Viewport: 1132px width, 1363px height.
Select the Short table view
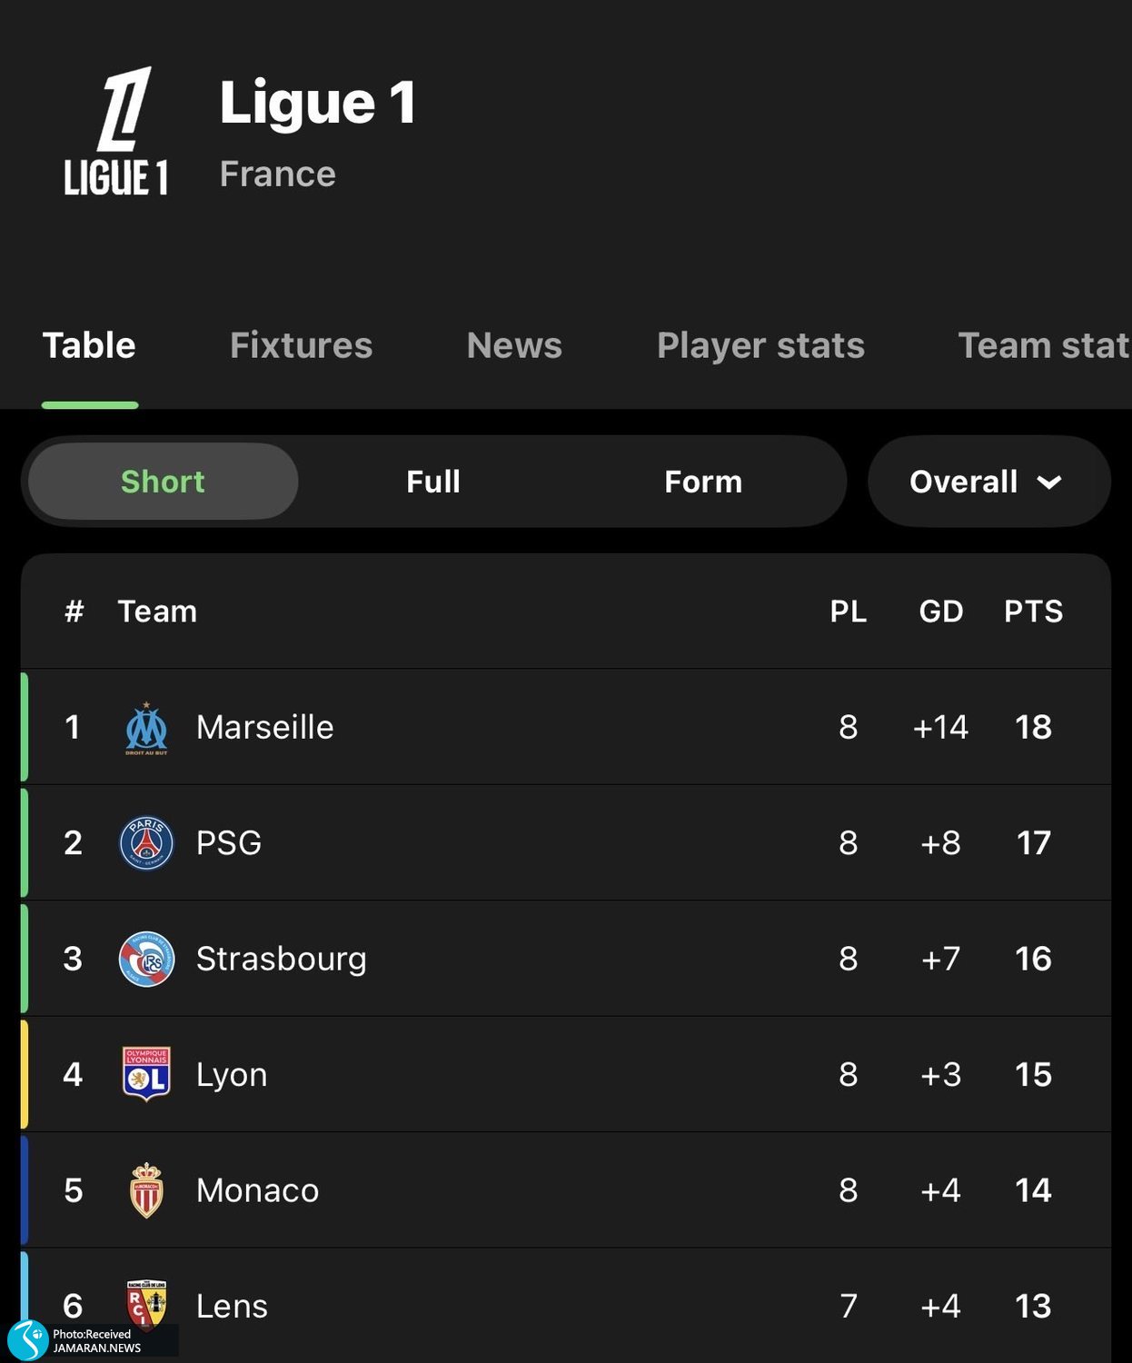coord(164,482)
